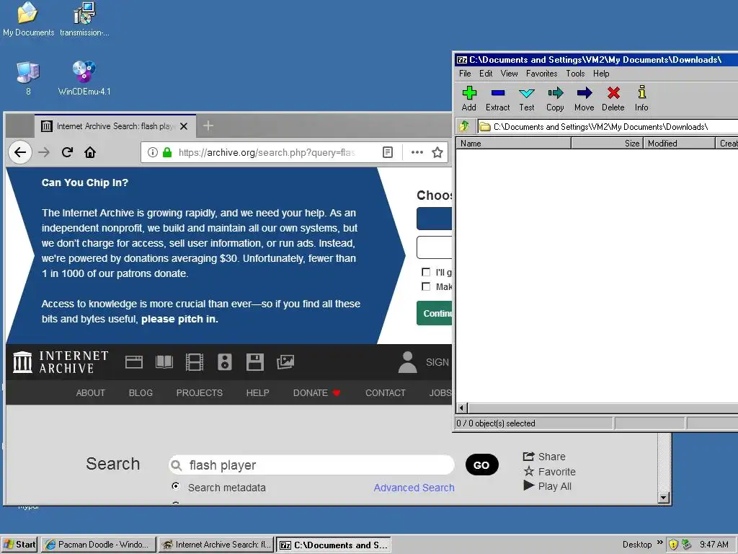Click the red Delete icon in 7-Zip

[613, 93]
